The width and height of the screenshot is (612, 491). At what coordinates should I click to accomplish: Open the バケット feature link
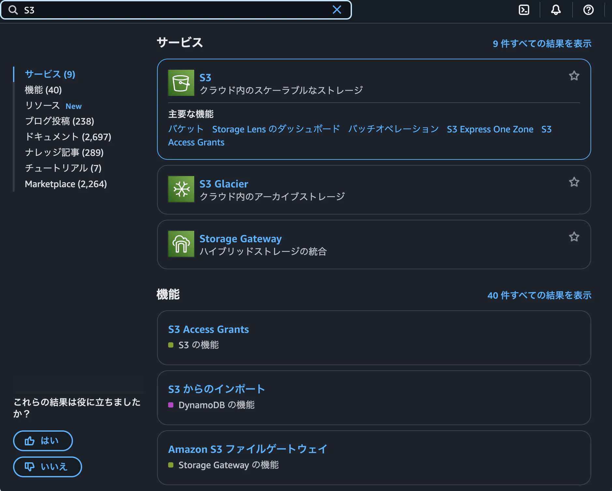pyautogui.click(x=186, y=129)
